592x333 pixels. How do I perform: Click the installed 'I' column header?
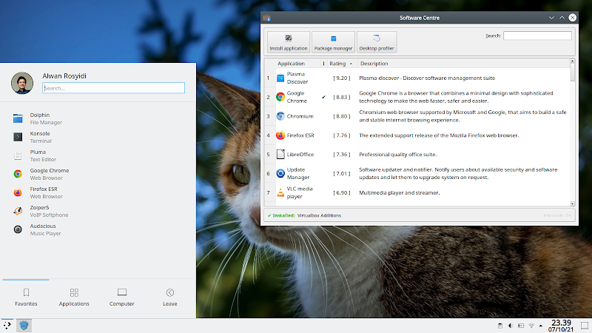point(323,64)
